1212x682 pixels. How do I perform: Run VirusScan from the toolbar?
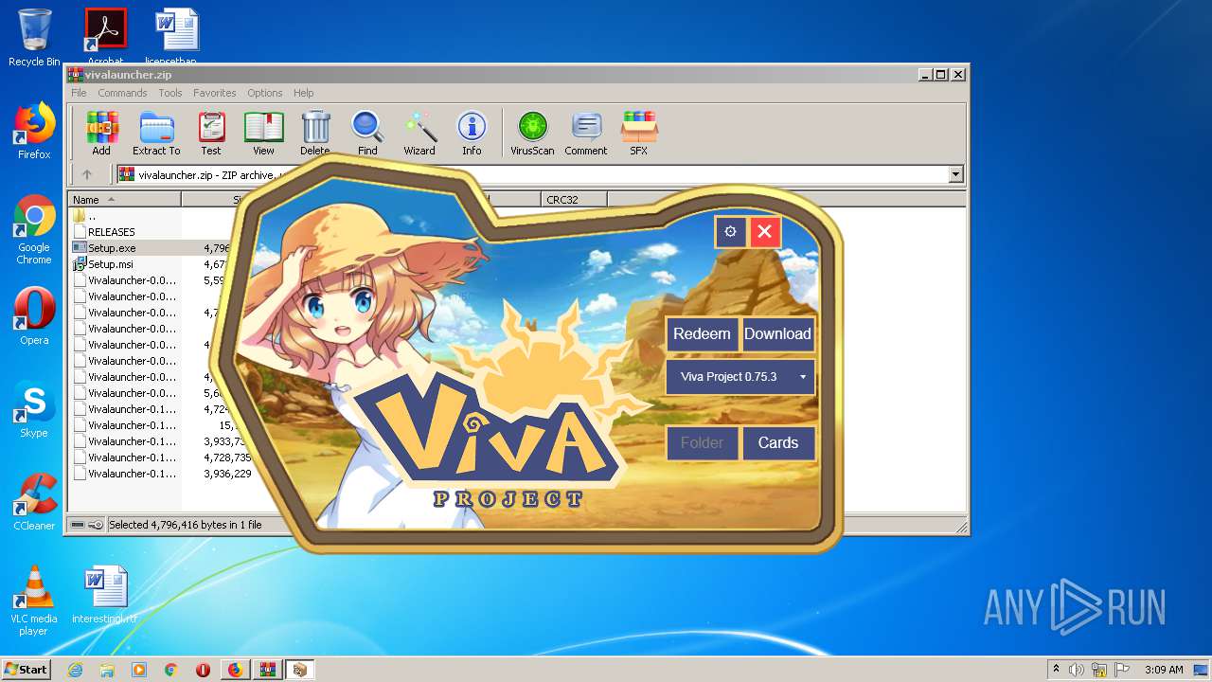tap(532, 134)
